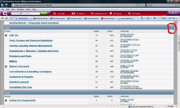Collapse the Goats category section

(x=172, y=93)
